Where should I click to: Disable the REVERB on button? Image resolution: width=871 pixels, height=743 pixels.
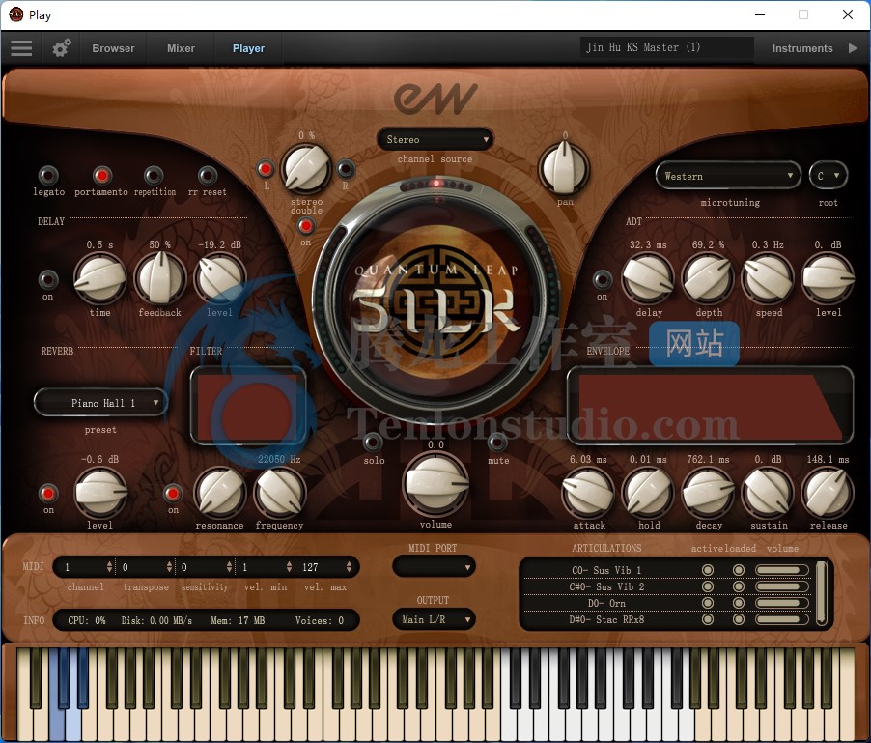pyautogui.click(x=48, y=493)
